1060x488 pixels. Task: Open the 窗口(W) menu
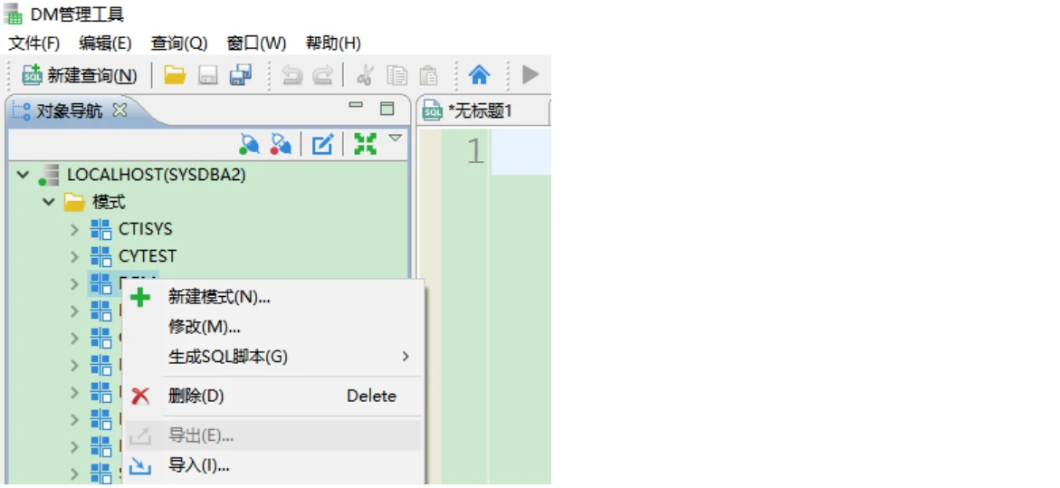(256, 43)
